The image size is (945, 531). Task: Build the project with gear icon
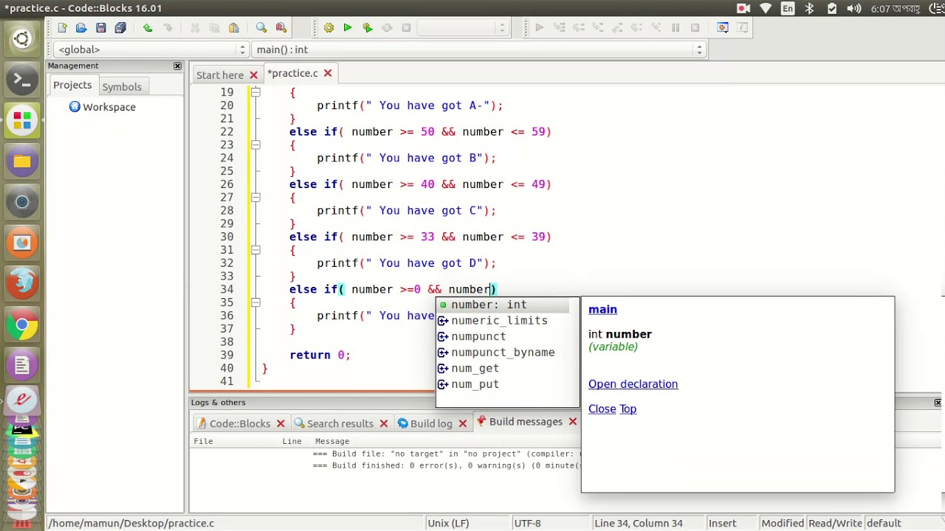[329, 28]
